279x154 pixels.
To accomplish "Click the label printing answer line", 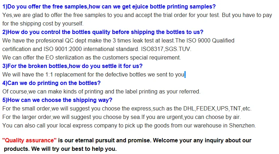I will [101, 91].
